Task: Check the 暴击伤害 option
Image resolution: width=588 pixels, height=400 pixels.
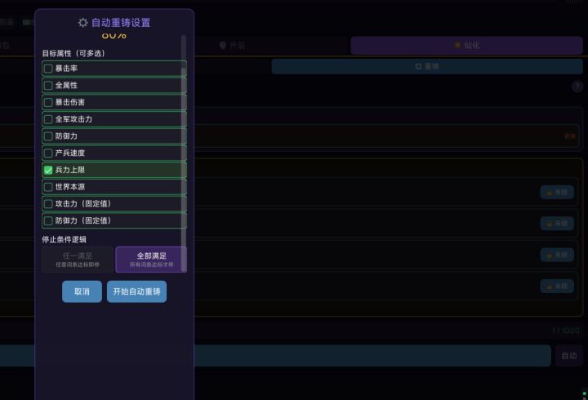Action: tap(48, 102)
